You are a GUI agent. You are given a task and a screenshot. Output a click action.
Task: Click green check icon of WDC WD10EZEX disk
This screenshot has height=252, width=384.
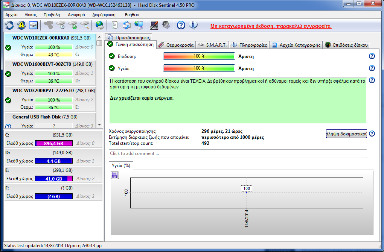[8, 47]
